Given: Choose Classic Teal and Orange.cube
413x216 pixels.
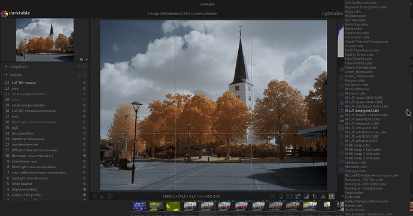Looking at the screenshot, I should [367, 42].
